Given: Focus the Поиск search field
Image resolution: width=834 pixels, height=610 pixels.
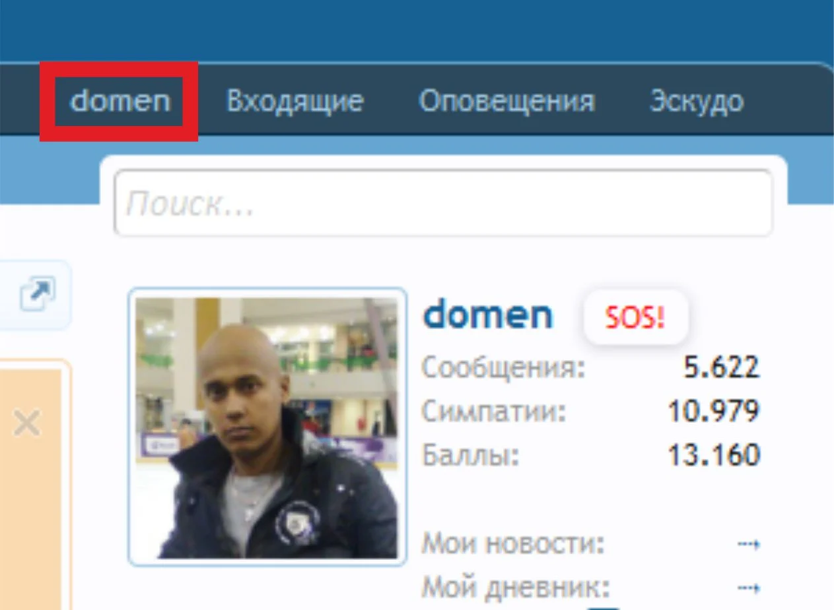Looking at the screenshot, I should (x=443, y=204).
